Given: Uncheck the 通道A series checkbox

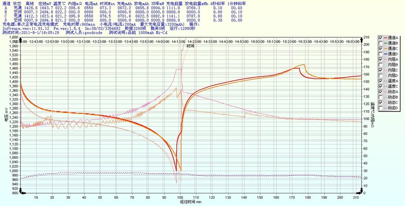Looking at the screenshot, I should 381,37.
